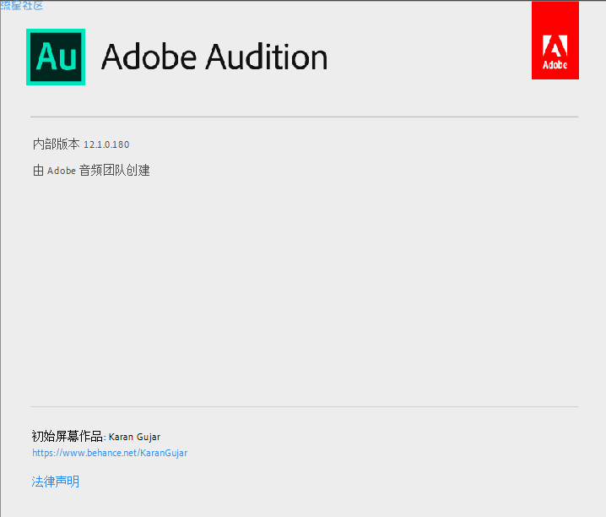Open the 法律声明 legal notice link
The width and height of the screenshot is (606, 517).
tap(55, 482)
